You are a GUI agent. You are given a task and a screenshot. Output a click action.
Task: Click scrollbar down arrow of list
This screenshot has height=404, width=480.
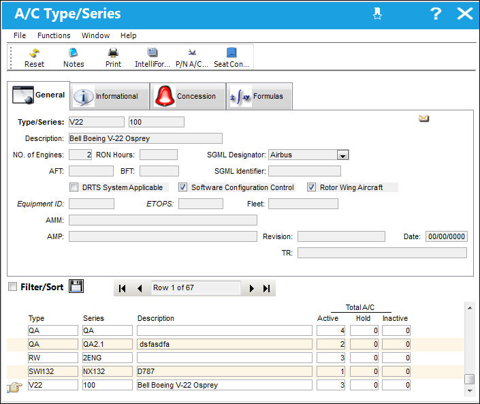(470, 390)
